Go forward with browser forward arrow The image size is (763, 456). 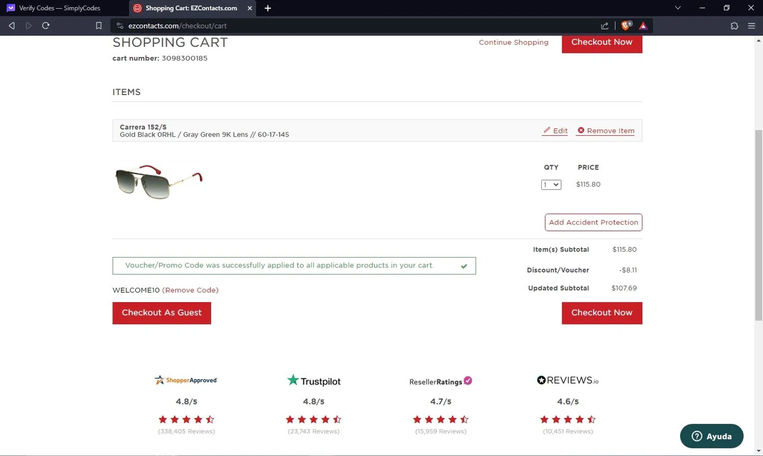[x=28, y=25]
